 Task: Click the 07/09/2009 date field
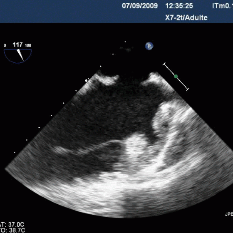(x=140, y=6)
